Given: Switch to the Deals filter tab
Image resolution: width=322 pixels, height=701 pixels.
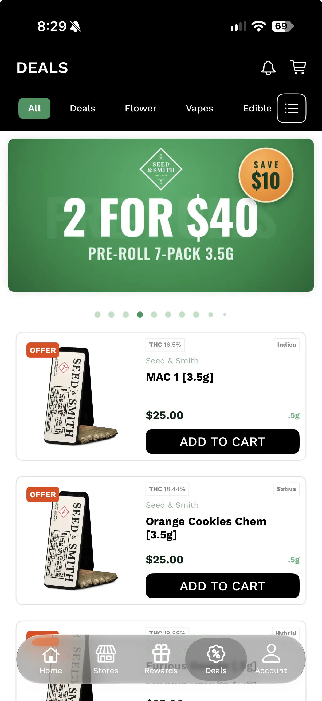Looking at the screenshot, I should pos(83,108).
